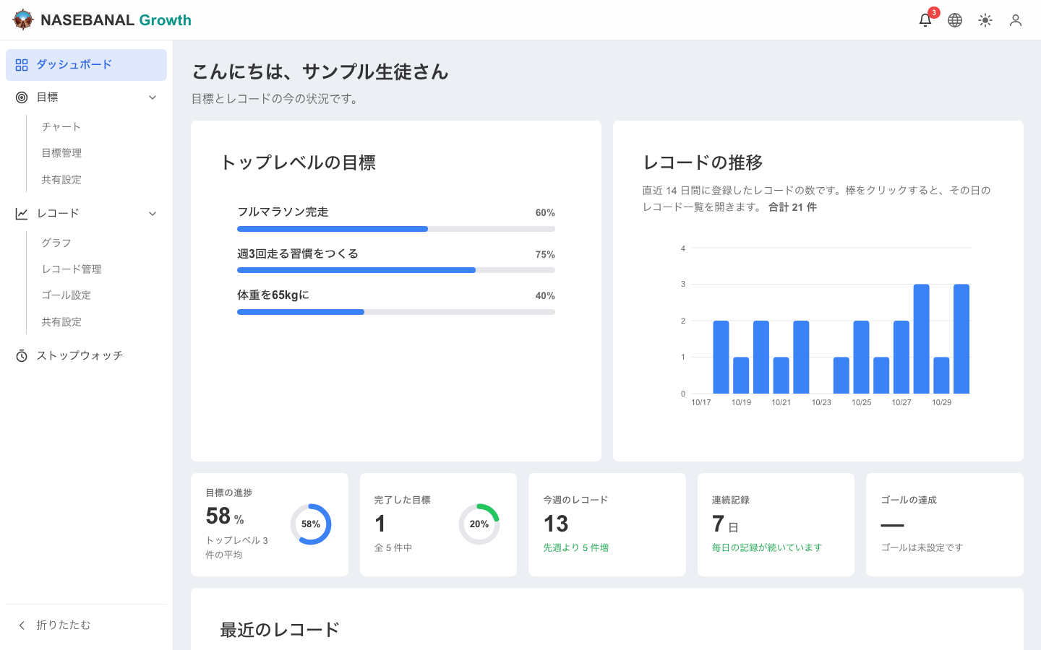The width and height of the screenshot is (1041, 650).
Task: Collapse the レコード section chevron
Action: [x=153, y=214]
